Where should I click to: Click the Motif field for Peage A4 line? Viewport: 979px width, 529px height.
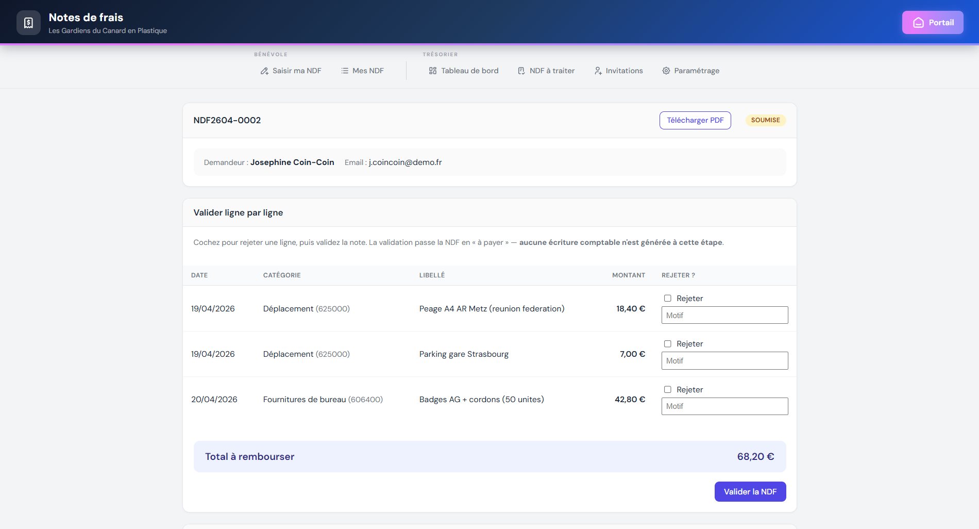(724, 316)
